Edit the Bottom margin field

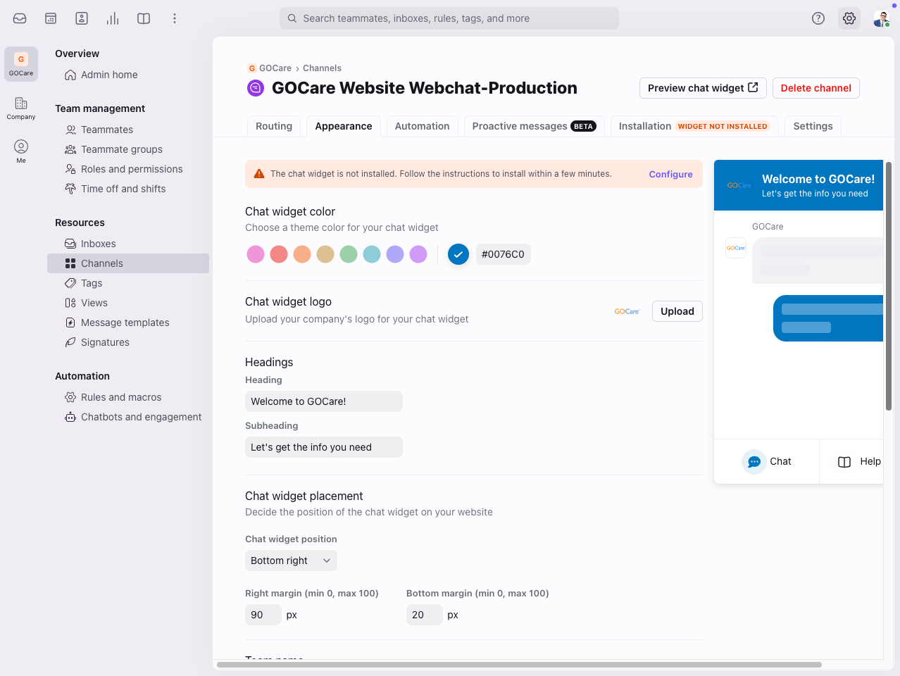point(425,615)
